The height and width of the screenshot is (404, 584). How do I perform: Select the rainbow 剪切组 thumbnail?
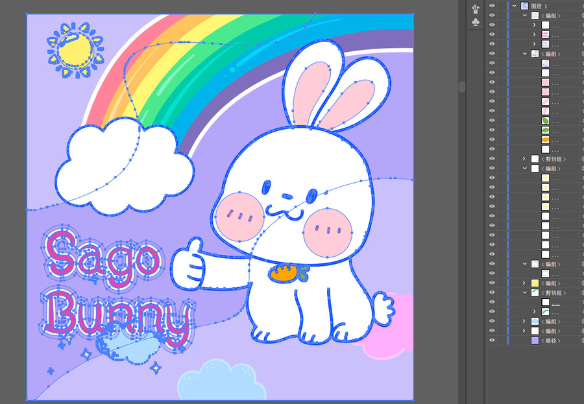pos(535,292)
